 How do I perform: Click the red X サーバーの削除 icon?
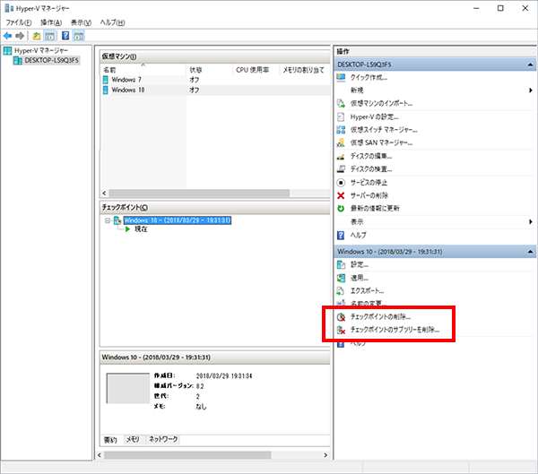coord(341,195)
